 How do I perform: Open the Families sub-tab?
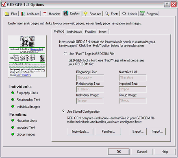(90, 32)
